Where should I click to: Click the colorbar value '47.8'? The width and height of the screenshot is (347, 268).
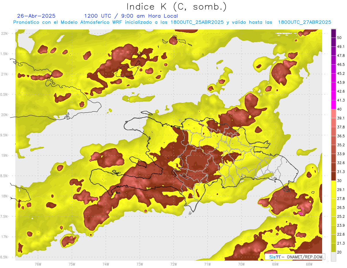(341, 56)
